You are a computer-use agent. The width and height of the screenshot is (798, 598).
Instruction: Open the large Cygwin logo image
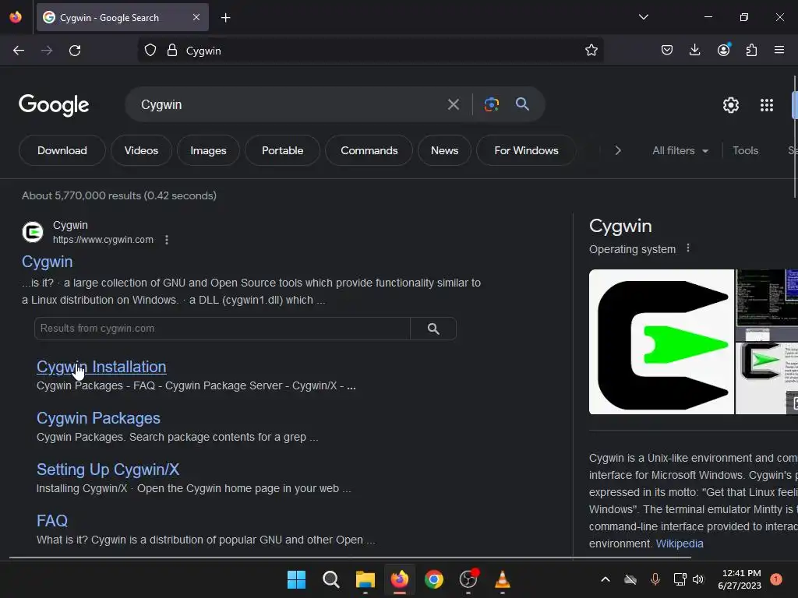point(661,342)
